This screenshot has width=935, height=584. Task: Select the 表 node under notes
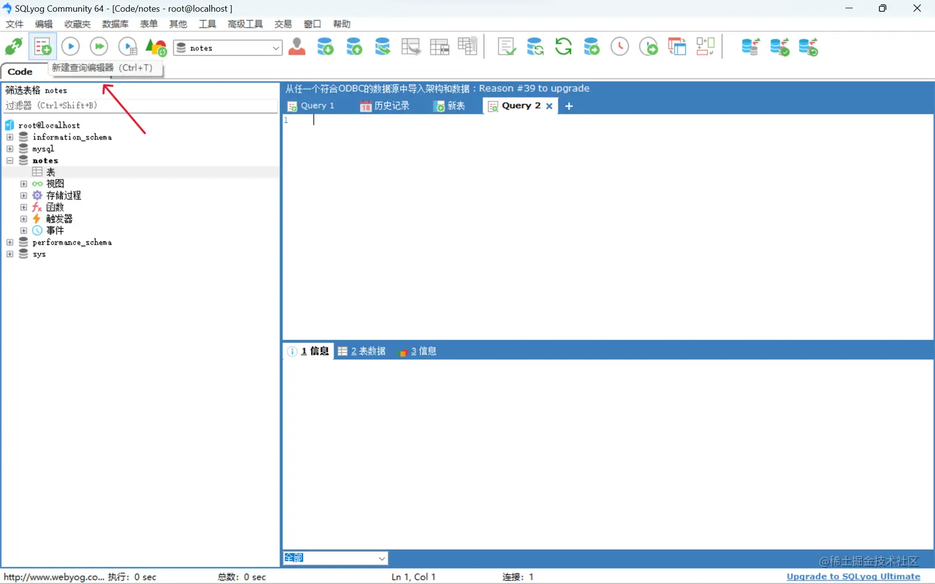[51, 172]
